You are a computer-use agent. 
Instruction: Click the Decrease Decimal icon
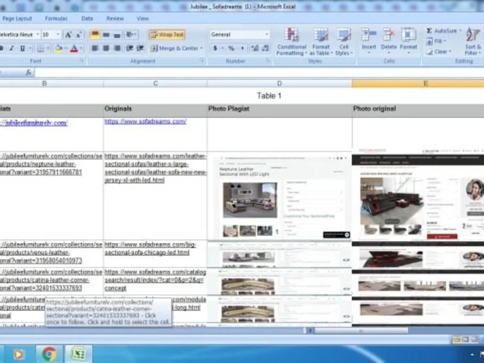tap(265, 48)
